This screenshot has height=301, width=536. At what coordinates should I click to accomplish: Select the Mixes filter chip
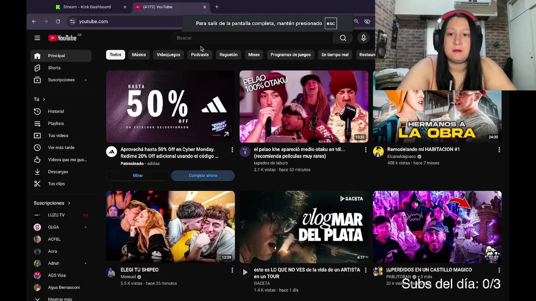254,55
